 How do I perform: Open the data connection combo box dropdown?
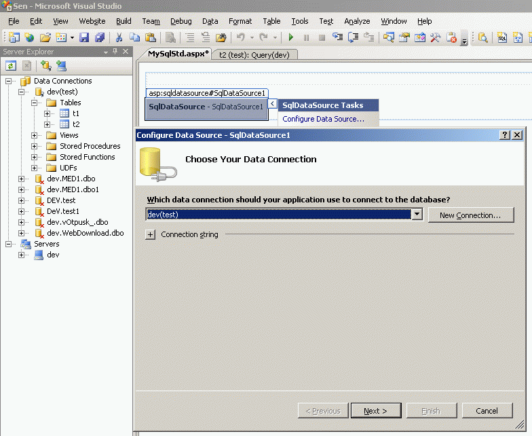click(417, 215)
